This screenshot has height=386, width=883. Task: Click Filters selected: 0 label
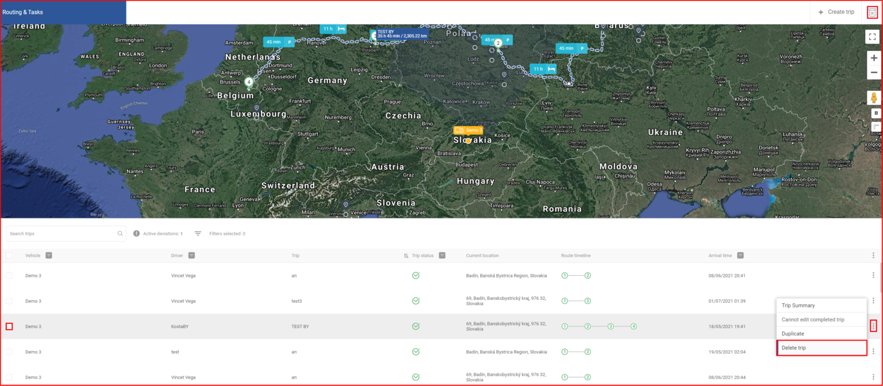227,234
